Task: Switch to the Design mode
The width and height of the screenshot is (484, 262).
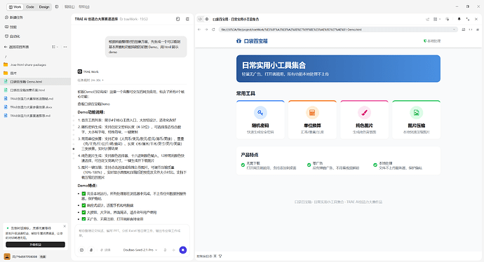Action: (x=43, y=7)
